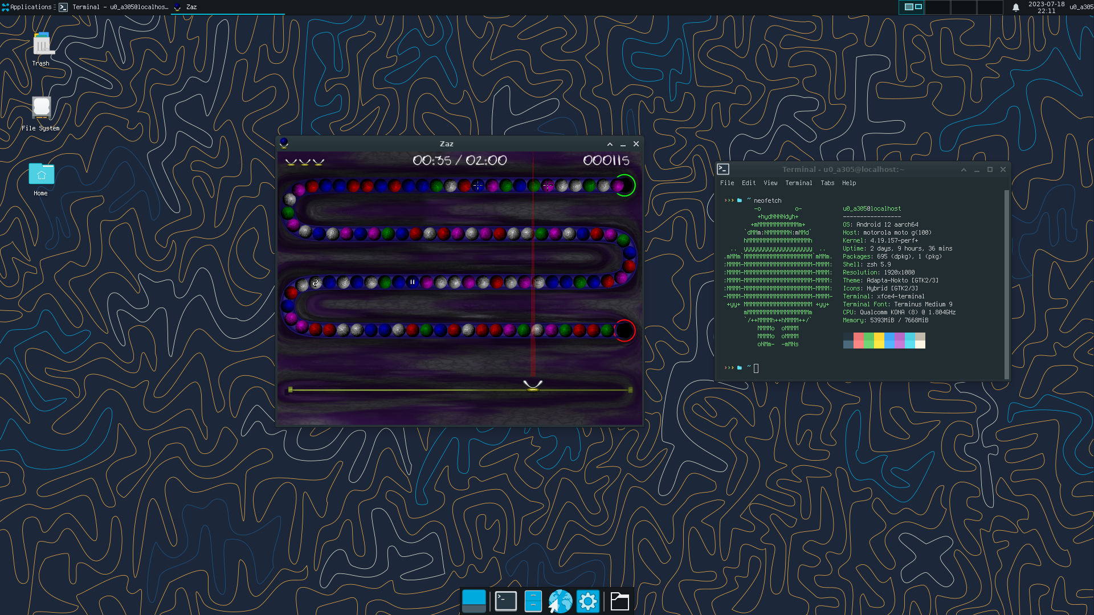Click the "Host: motorola moto g(100)" line
The width and height of the screenshot is (1094, 615).
point(887,232)
